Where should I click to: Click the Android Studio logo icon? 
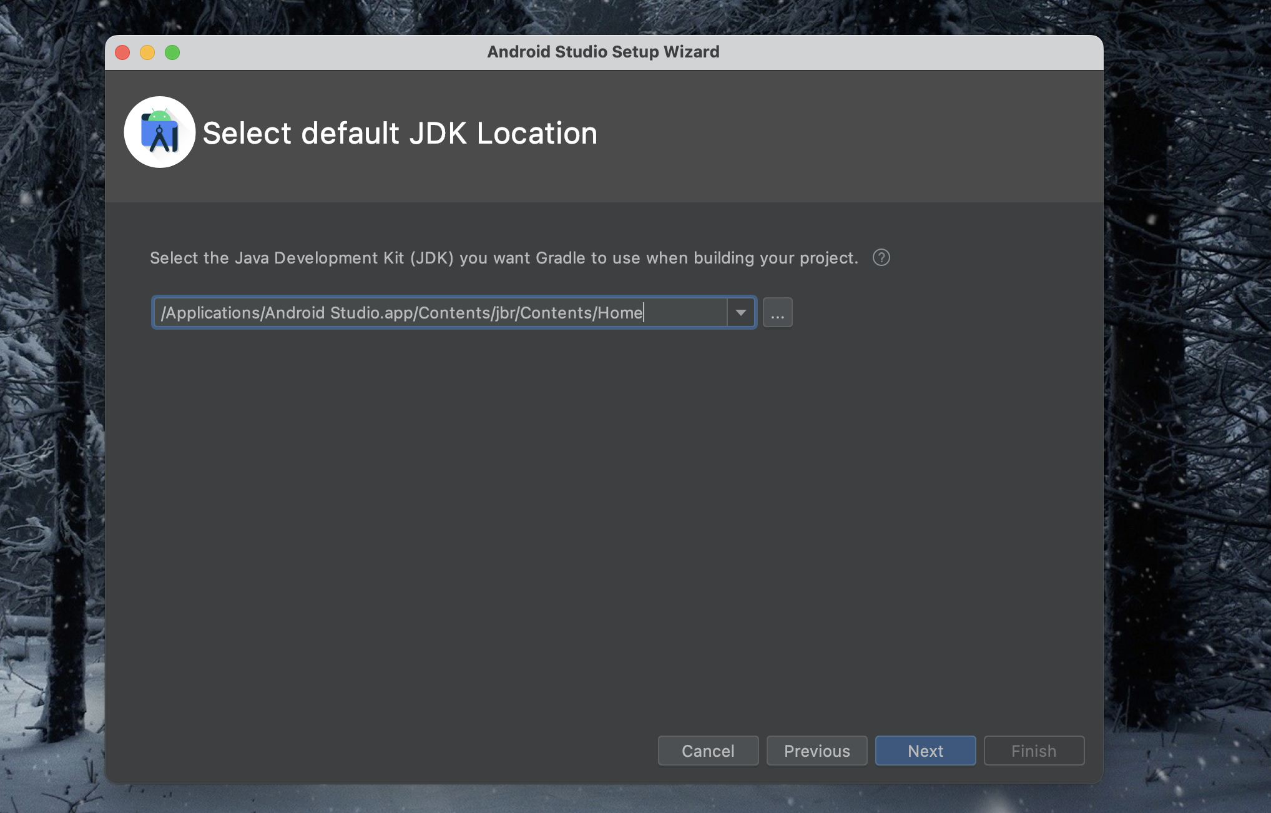(160, 132)
